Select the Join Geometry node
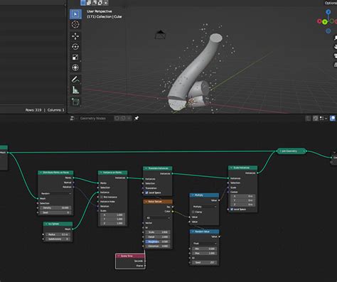The height and width of the screenshot is (282, 337). tap(291, 151)
